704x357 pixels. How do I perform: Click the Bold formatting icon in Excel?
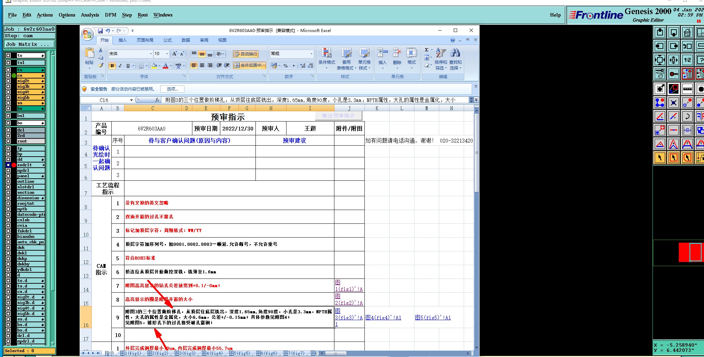point(112,65)
